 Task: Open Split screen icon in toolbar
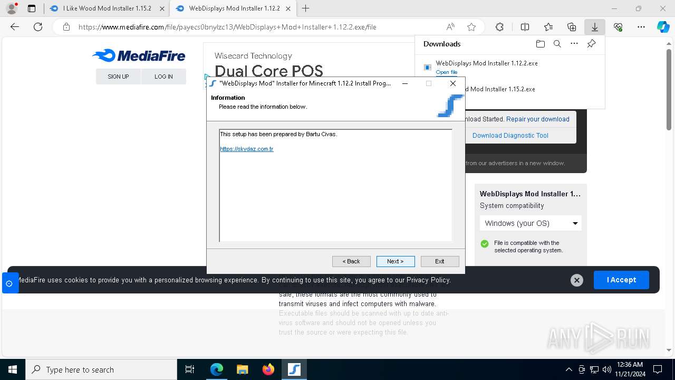tap(525, 27)
